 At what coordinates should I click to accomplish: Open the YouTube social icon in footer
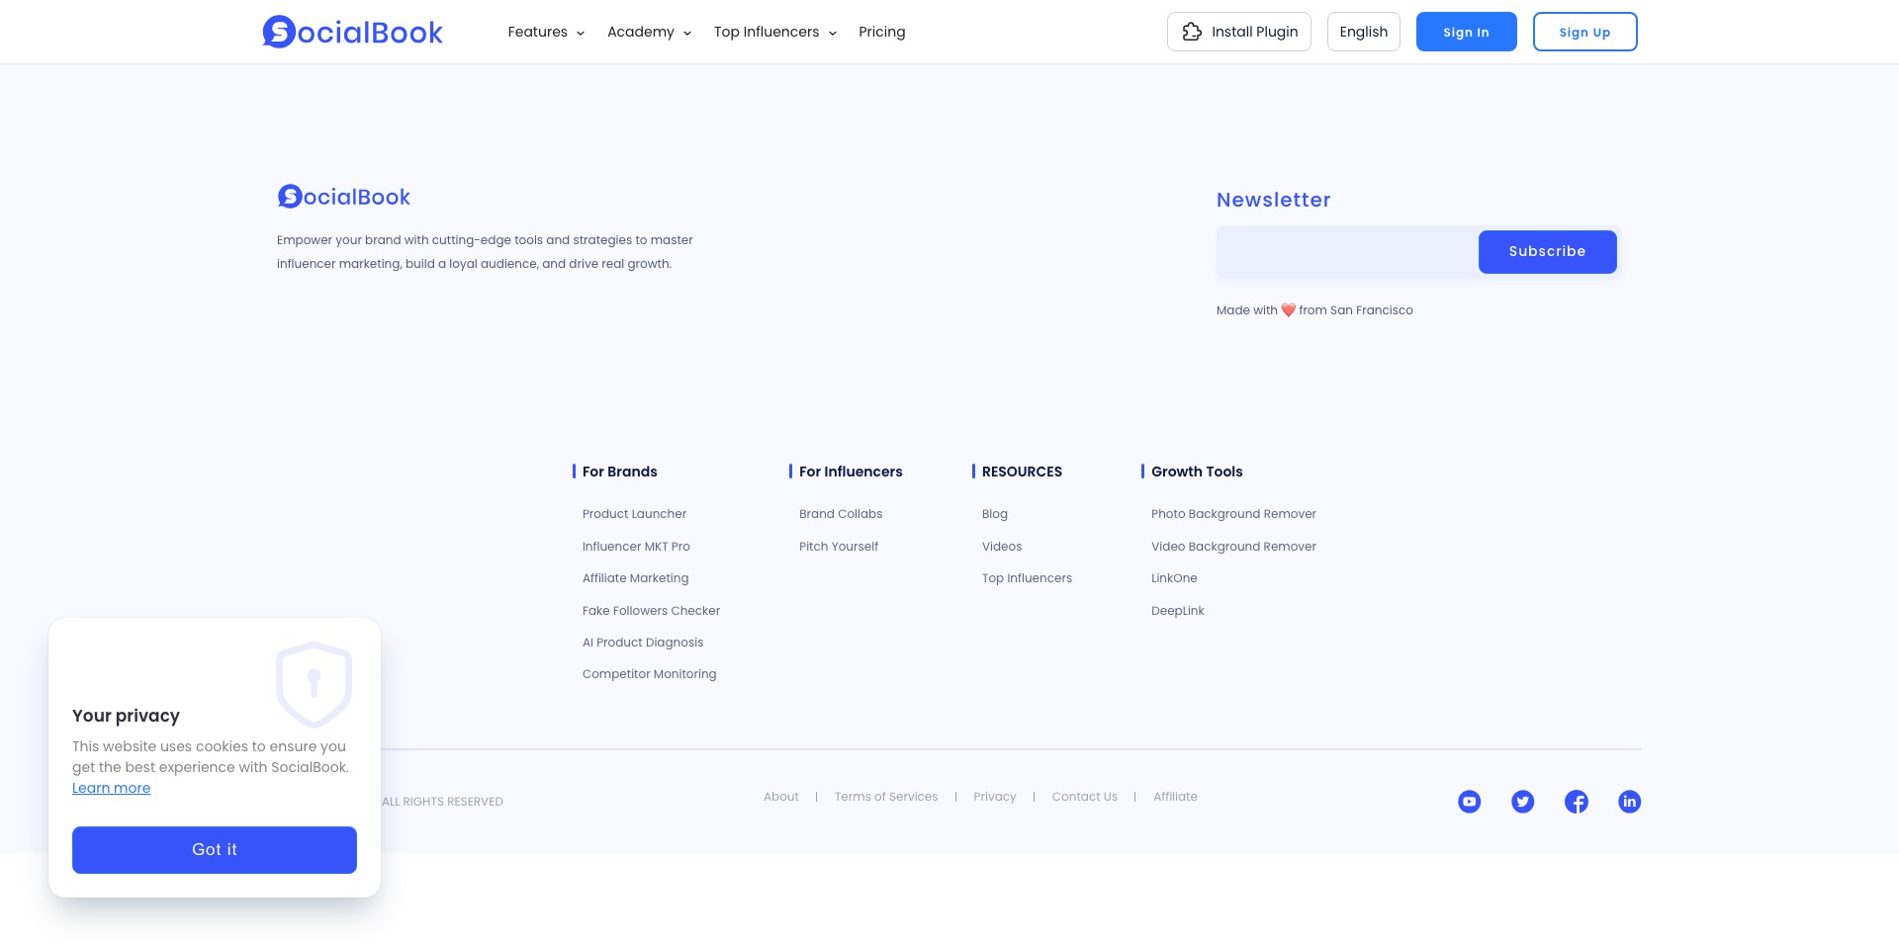pyautogui.click(x=1470, y=802)
